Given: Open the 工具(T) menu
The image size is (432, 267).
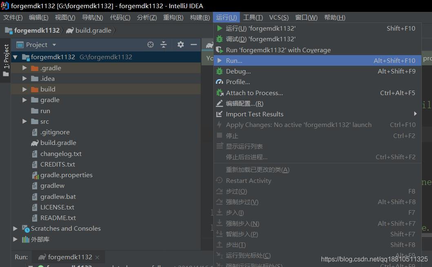Looking at the screenshot, I should point(253,18).
